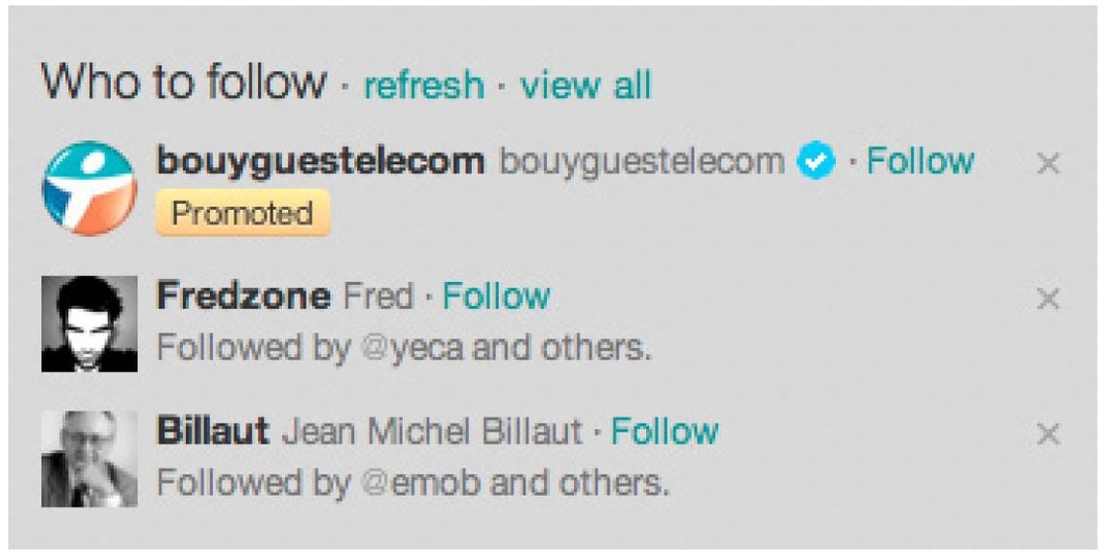Image resolution: width=1116 pixels, height=558 pixels.
Task: Follow Fredzone
Action: click(x=496, y=296)
